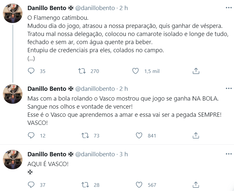The width and height of the screenshot is (234, 191).
Task: Open more options for first tweet
Action: click(228, 7)
